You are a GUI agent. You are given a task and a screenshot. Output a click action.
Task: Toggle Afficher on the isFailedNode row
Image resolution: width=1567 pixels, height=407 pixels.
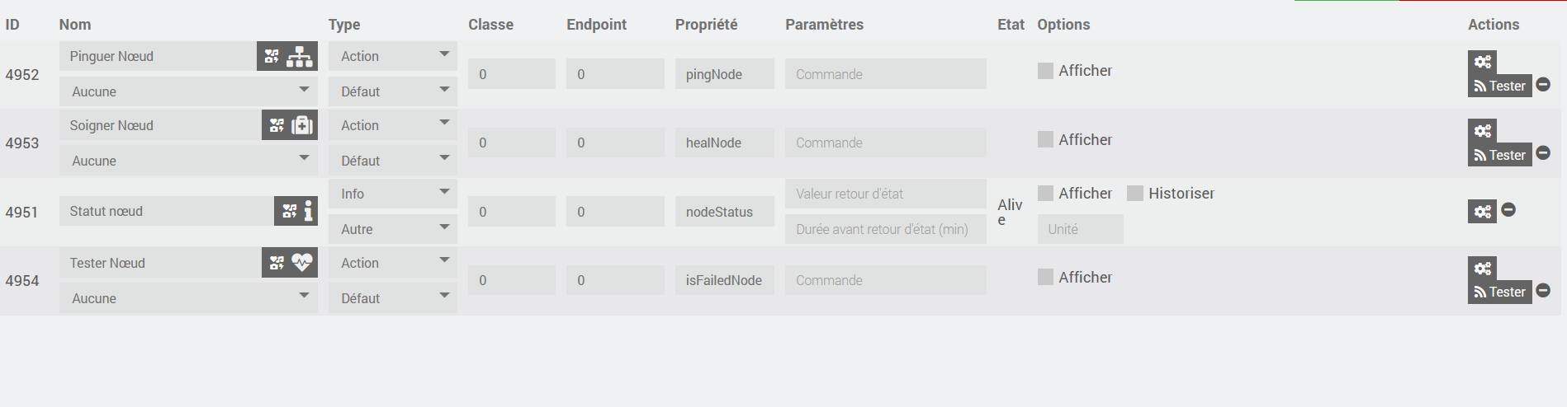click(x=1045, y=278)
